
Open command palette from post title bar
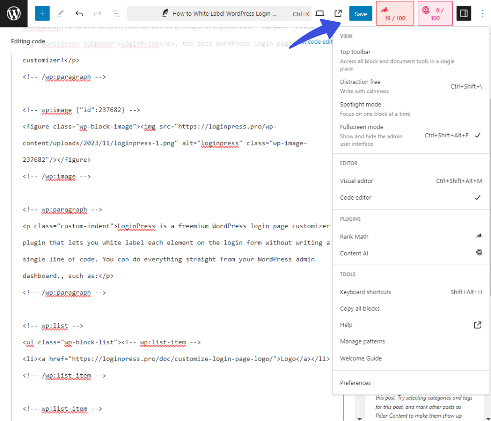tap(219, 13)
